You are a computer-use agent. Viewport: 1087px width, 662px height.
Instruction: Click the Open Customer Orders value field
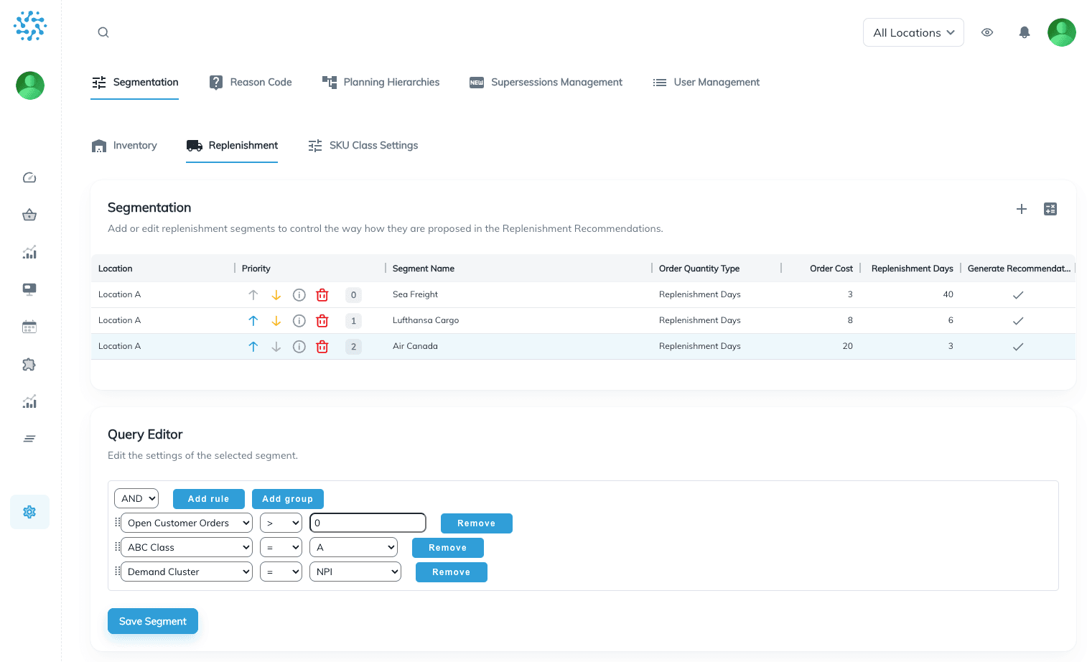click(367, 523)
